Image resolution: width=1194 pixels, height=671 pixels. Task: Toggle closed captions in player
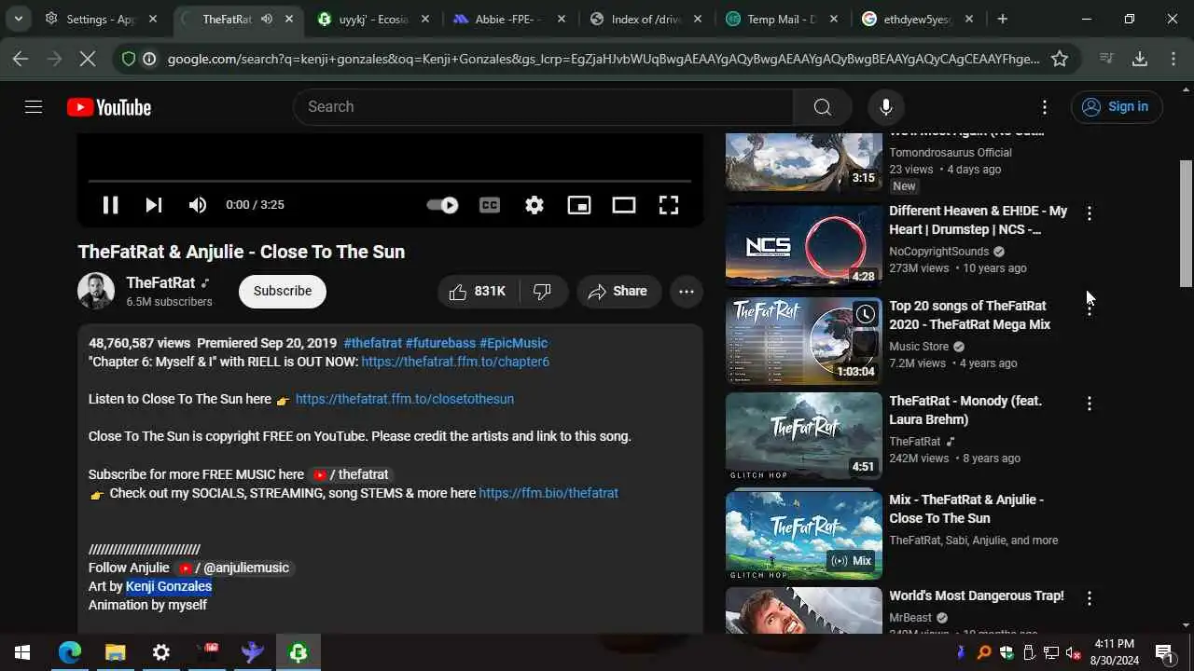490,205
